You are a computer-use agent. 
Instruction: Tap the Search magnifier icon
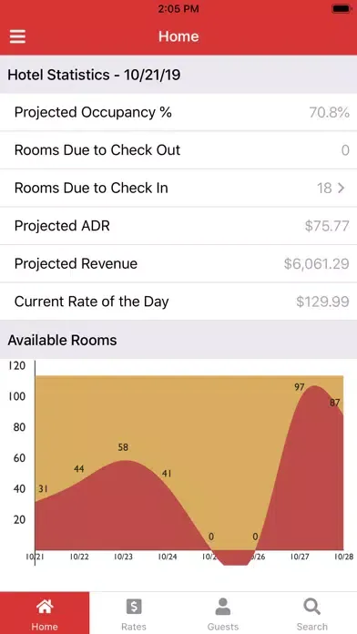pyautogui.click(x=311, y=607)
